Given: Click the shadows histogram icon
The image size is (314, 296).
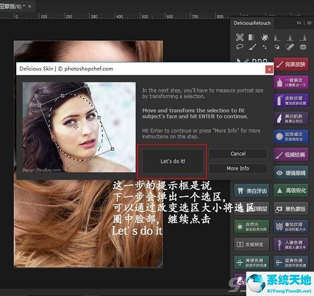Looking at the screenshot, I should [x=277, y=37].
